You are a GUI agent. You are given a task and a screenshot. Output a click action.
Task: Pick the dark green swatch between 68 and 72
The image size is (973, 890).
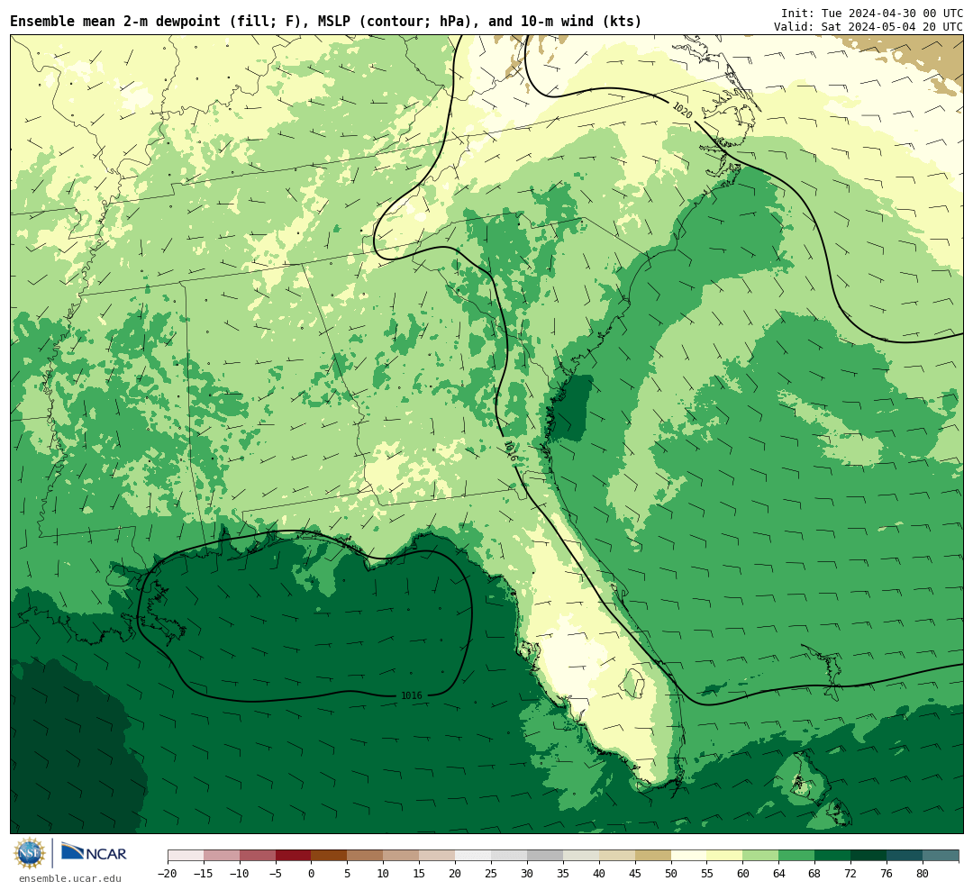tap(833, 856)
